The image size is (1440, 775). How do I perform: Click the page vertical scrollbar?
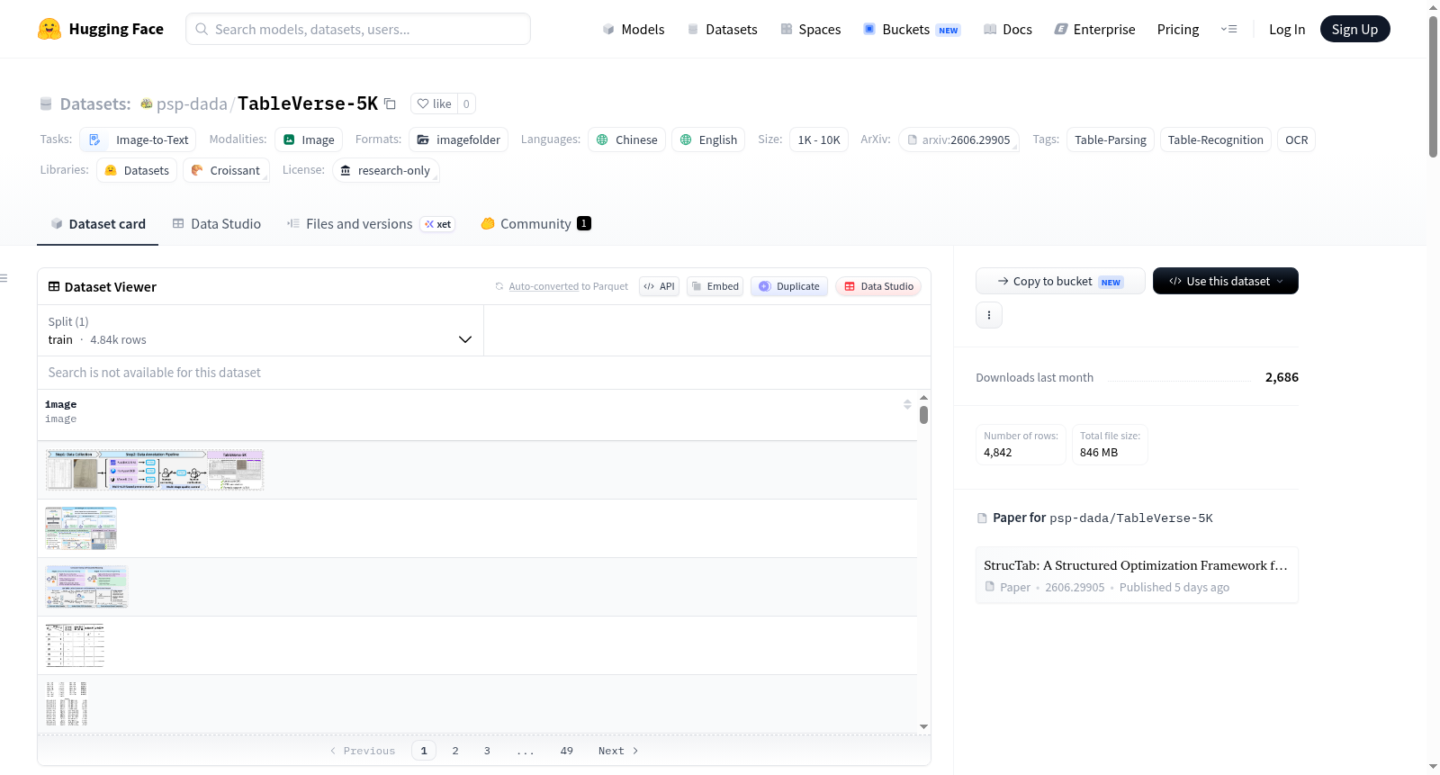[x=1433, y=86]
